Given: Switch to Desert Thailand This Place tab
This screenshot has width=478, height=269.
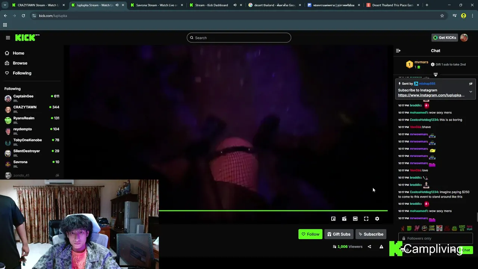Looking at the screenshot, I should point(393,5).
